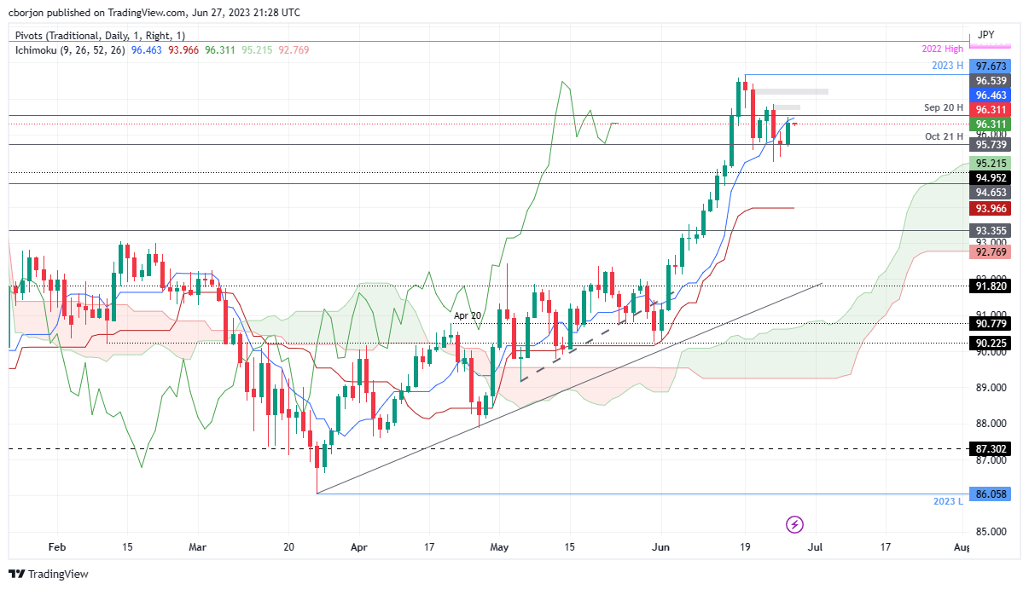Screen dimensions: 1029x589
Task: Click the blue 86.058 price axis tag
Action: point(992,494)
